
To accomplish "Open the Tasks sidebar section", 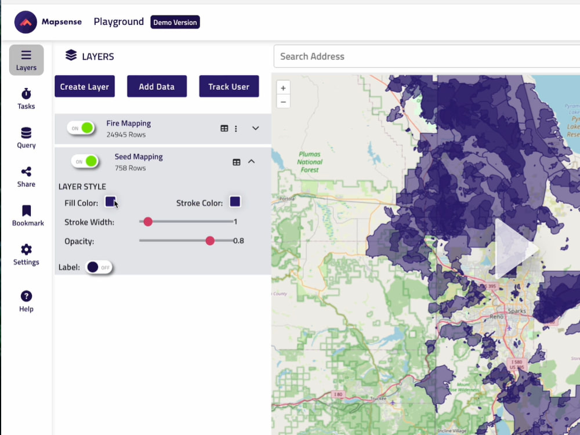I will click(x=26, y=99).
